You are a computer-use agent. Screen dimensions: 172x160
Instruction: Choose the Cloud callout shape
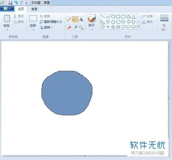tap(133, 27)
